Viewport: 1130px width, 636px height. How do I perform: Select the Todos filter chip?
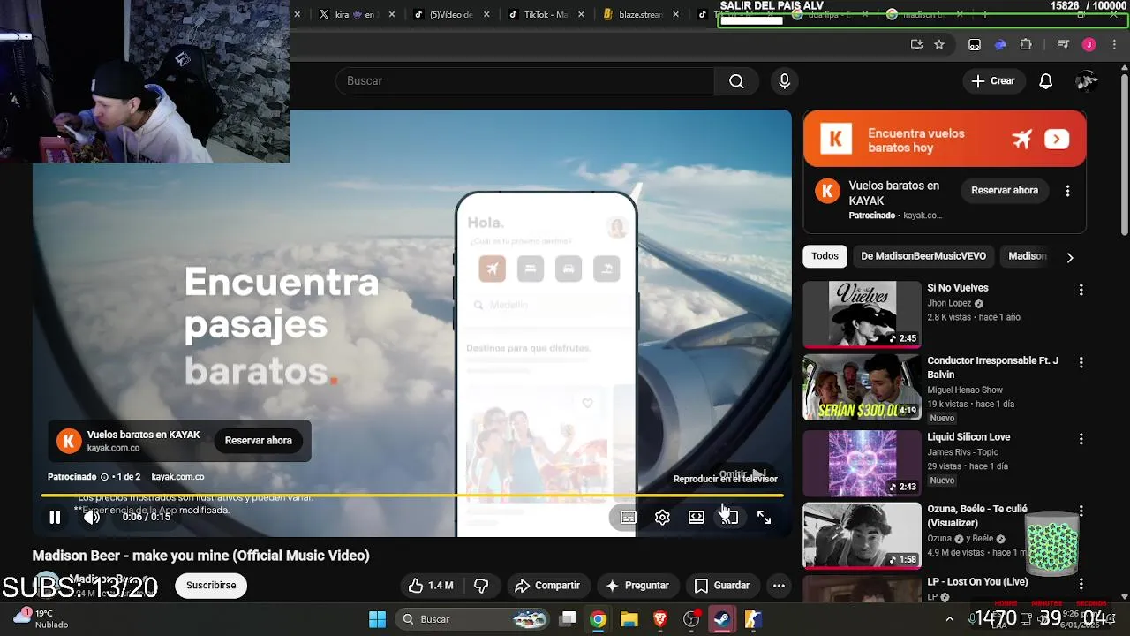point(825,256)
